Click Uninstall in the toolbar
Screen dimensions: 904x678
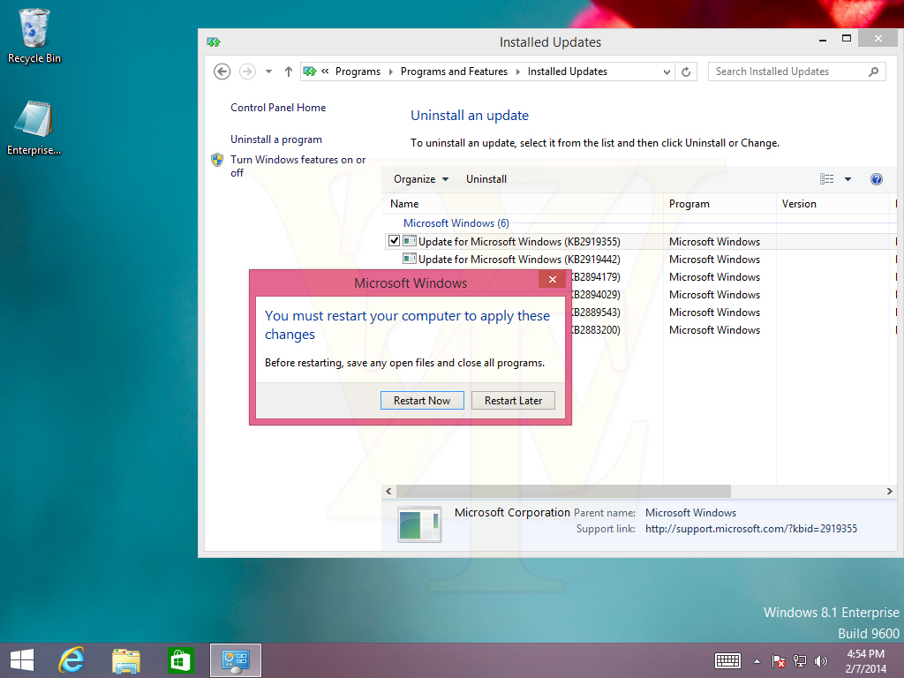point(486,179)
